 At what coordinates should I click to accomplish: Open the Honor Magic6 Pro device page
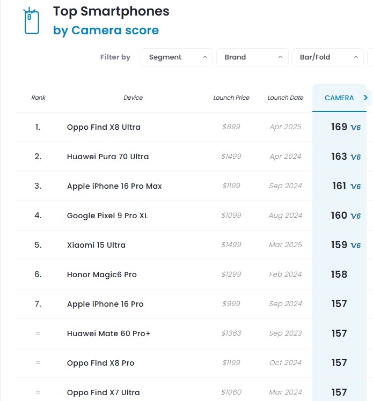[101, 274]
